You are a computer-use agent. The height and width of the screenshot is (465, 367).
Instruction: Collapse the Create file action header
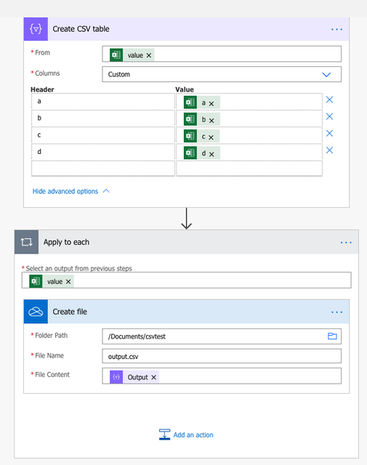coord(186,312)
